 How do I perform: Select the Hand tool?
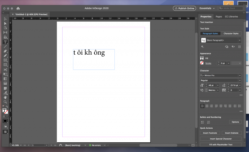[5, 97]
